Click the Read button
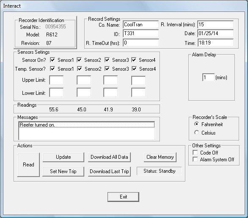This screenshot has height=218, width=248. pyautogui.click(x=28, y=165)
